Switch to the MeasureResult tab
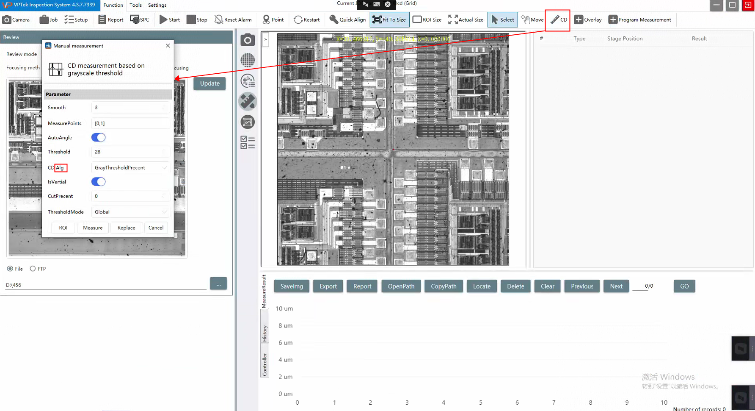755x411 pixels. (x=264, y=291)
